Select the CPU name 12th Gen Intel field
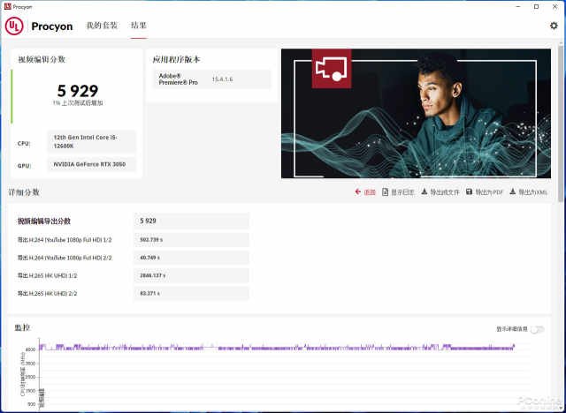The height and width of the screenshot is (413, 566). (x=94, y=142)
